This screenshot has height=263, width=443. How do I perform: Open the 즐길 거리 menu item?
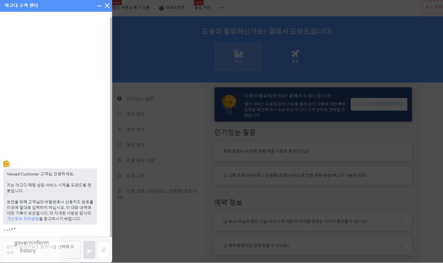[x=202, y=8]
